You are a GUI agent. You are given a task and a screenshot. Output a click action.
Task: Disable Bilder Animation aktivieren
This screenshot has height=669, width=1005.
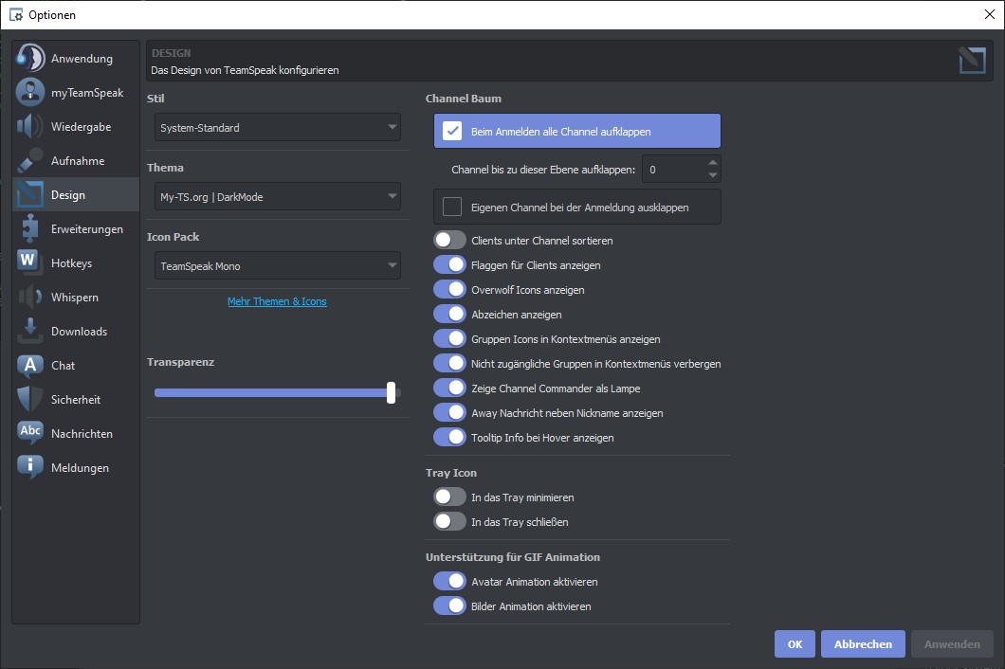pos(450,606)
